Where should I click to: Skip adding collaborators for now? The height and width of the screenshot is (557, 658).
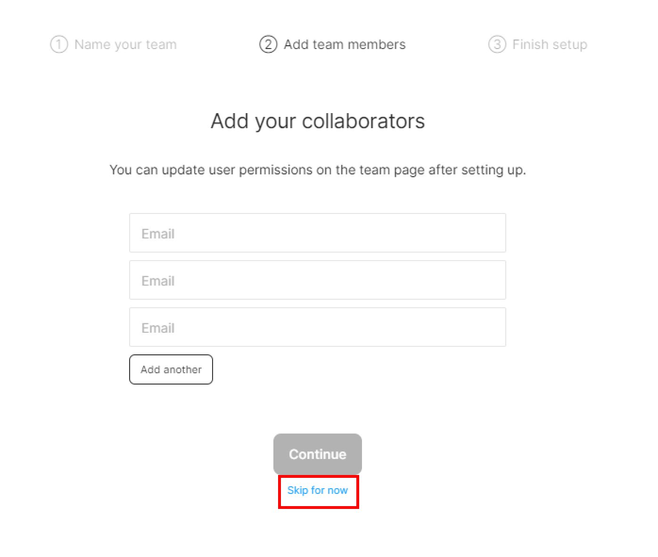coord(318,490)
